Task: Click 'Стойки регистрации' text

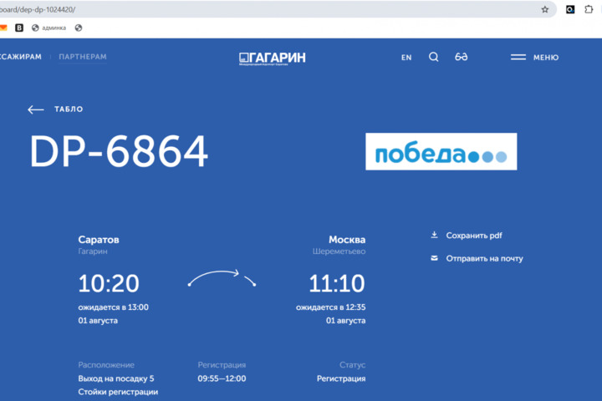Action: (118, 392)
